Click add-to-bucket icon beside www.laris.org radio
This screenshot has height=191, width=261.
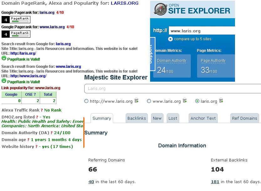185,100
